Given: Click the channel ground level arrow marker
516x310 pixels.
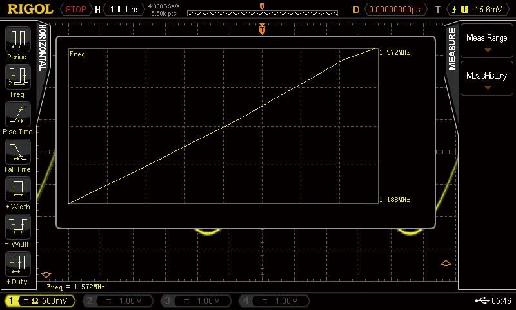Looking at the screenshot, I should point(46,274).
